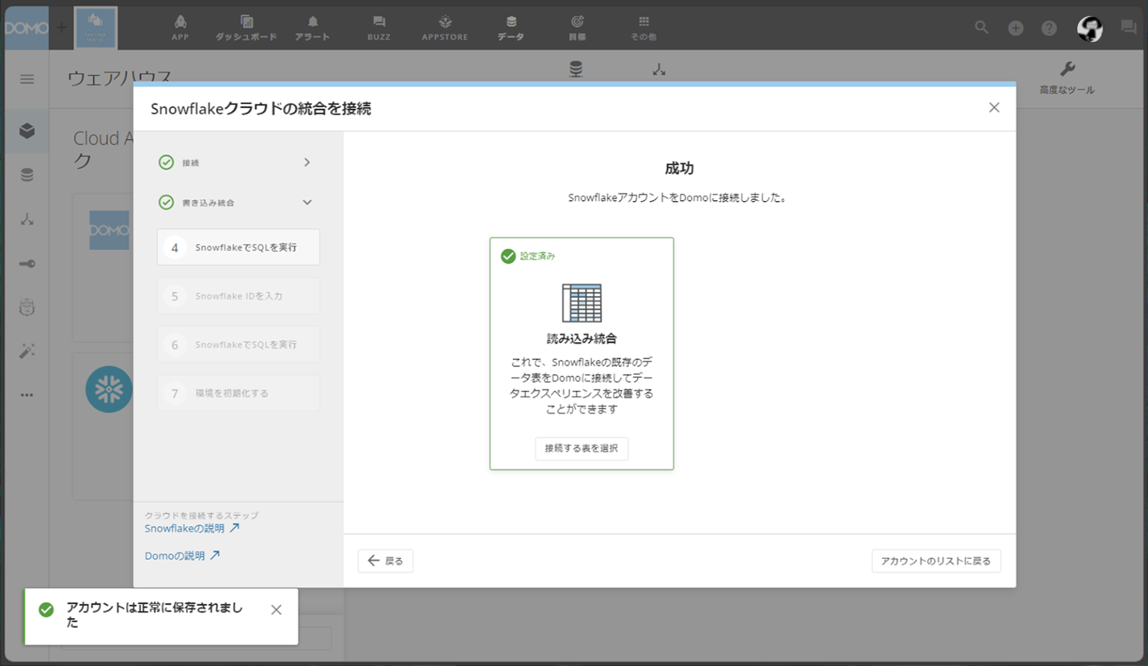This screenshot has height=666, width=1148.
Task: Open the 目標 menu
Action: click(x=577, y=28)
